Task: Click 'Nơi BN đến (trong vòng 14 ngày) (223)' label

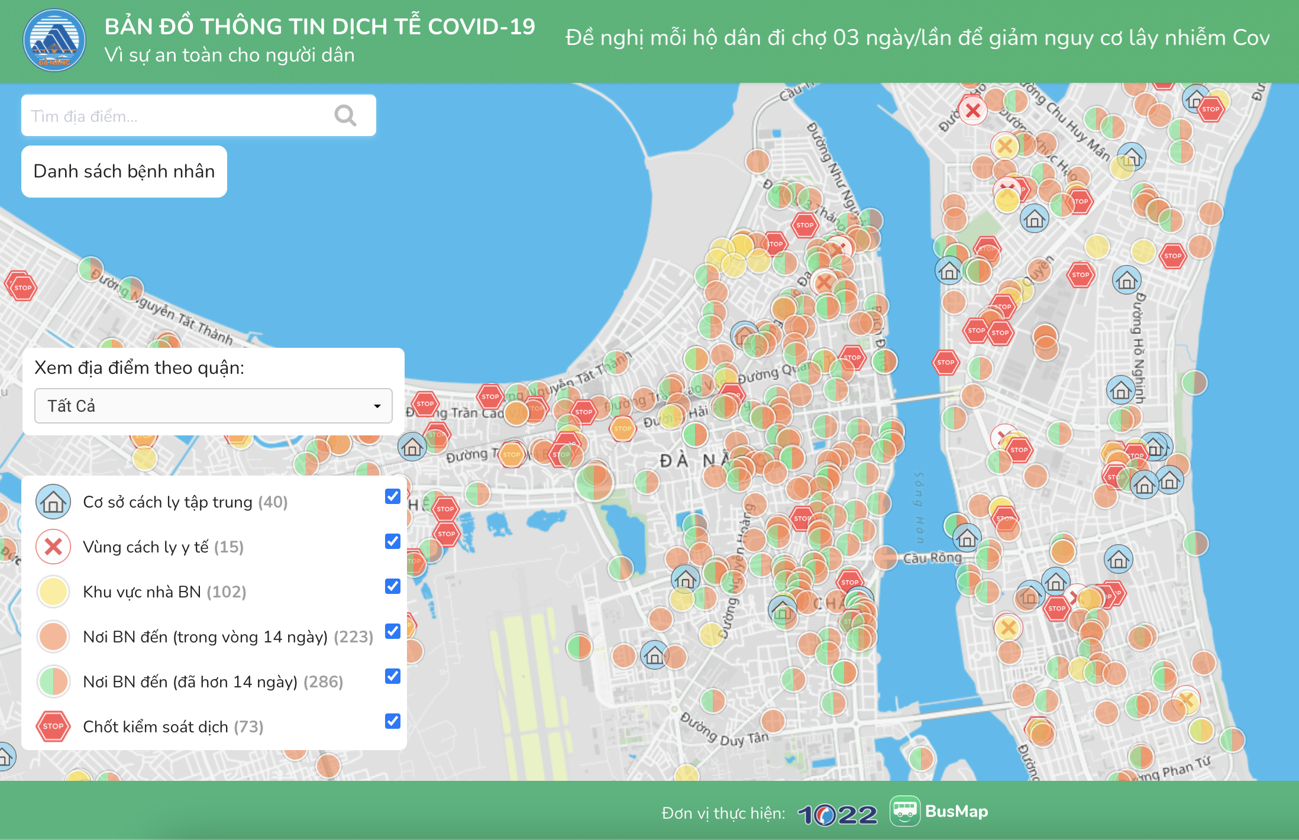Action: click(x=228, y=637)
